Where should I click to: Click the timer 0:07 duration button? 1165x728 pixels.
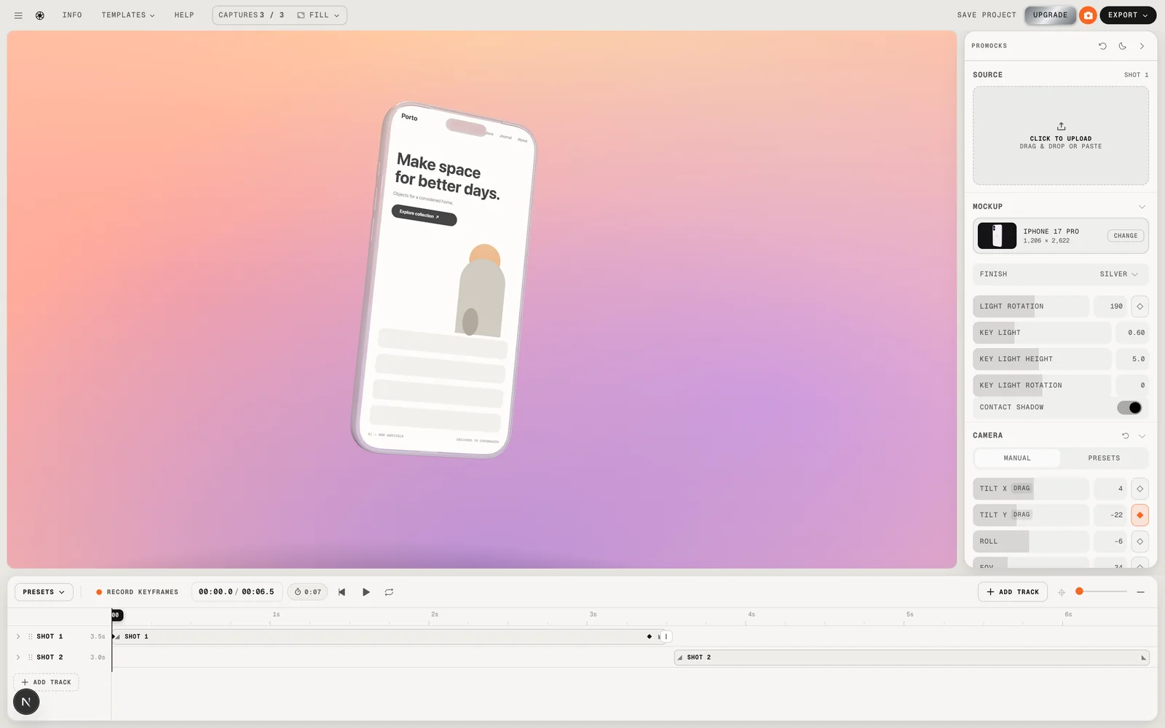pos(308,592)
